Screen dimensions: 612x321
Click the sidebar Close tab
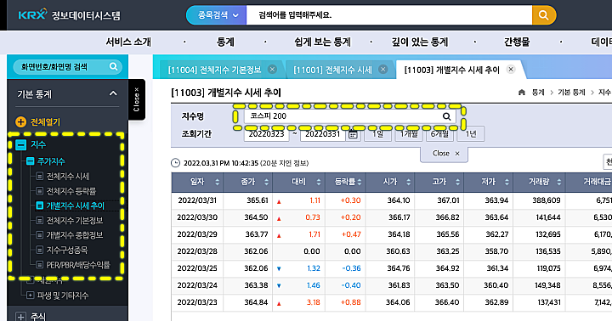pyautogui.click(x=136, y=99)
